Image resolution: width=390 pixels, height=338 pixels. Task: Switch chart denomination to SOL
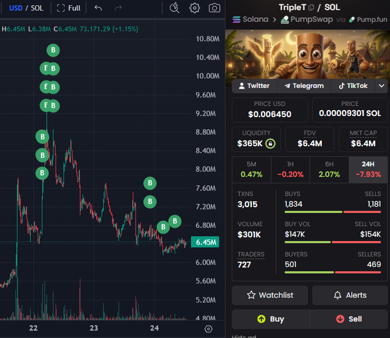37,8
